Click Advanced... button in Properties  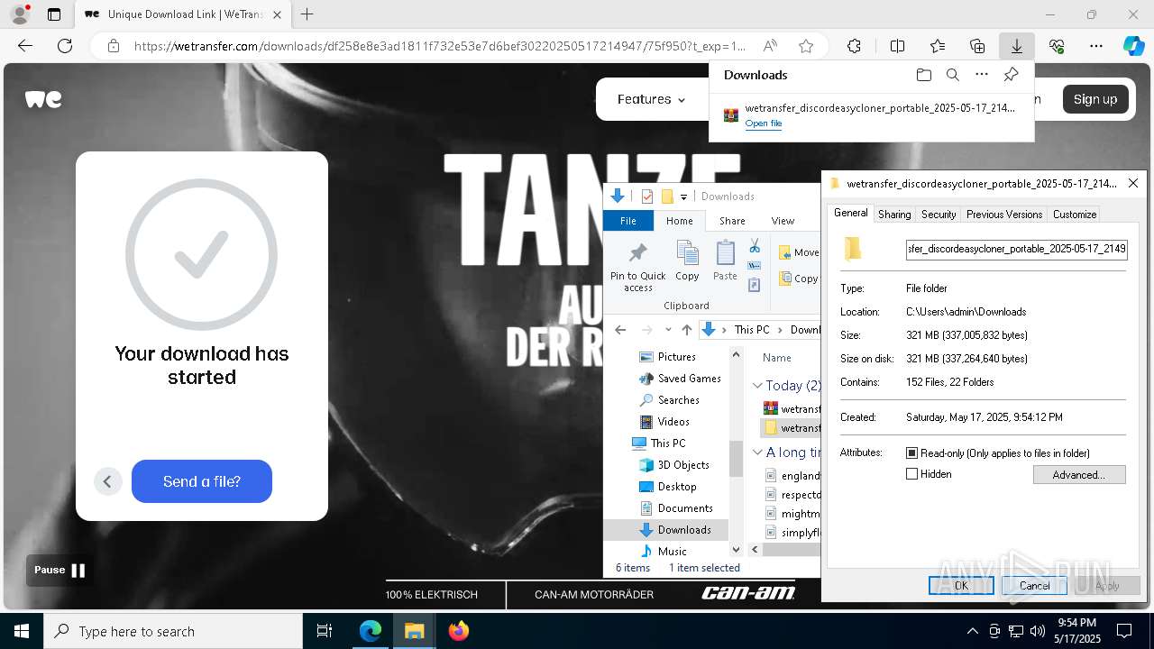pos(1079,475)
